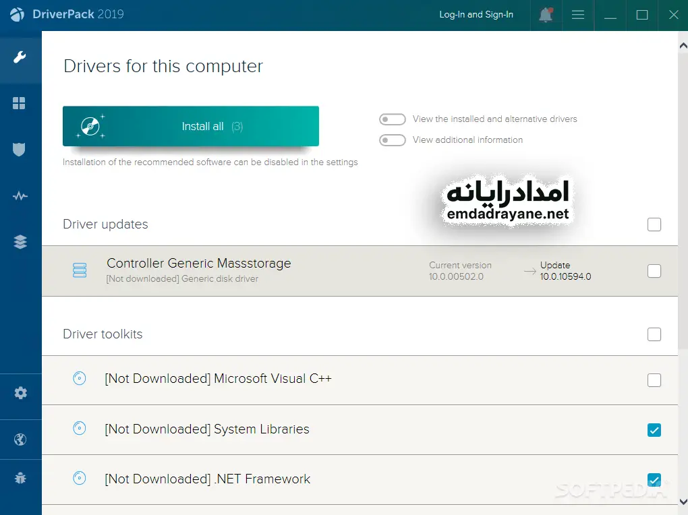The width and height of the screenshot is (688, 515).
Task: Click the bug report icon in sidebar
Action: (20, 479)
